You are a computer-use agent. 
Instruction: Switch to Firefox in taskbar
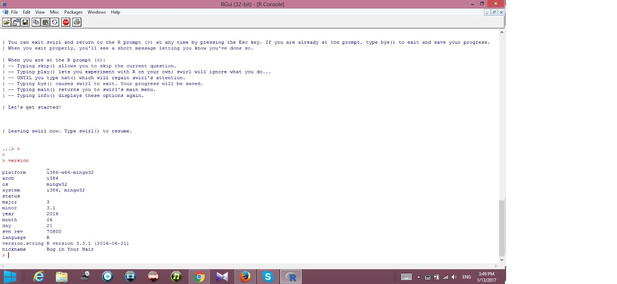point(245,277)
